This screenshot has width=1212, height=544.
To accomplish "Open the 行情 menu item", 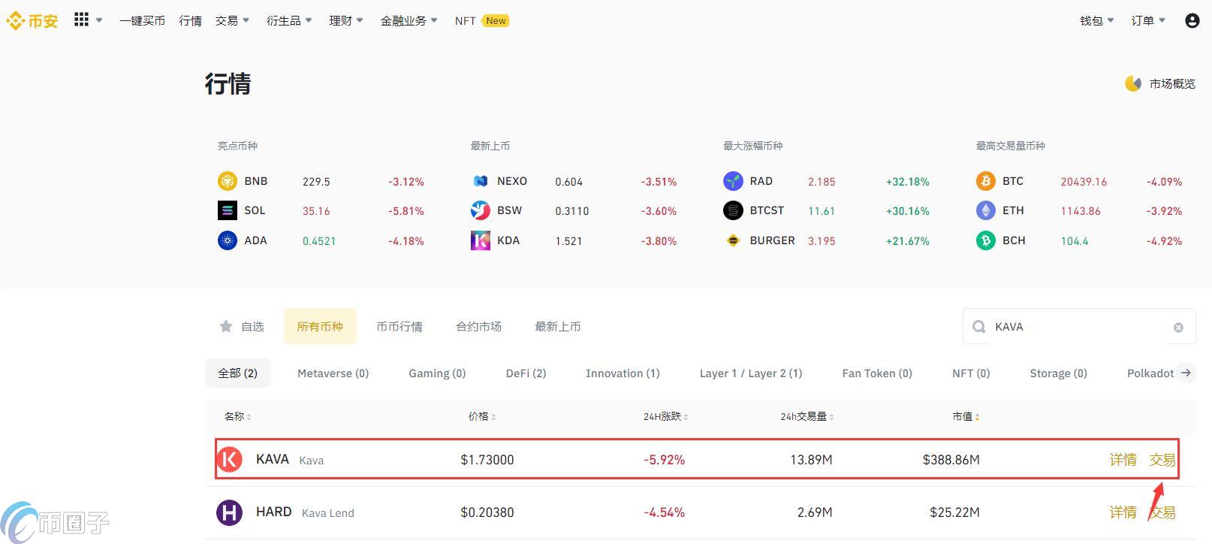I will point(191,21).
